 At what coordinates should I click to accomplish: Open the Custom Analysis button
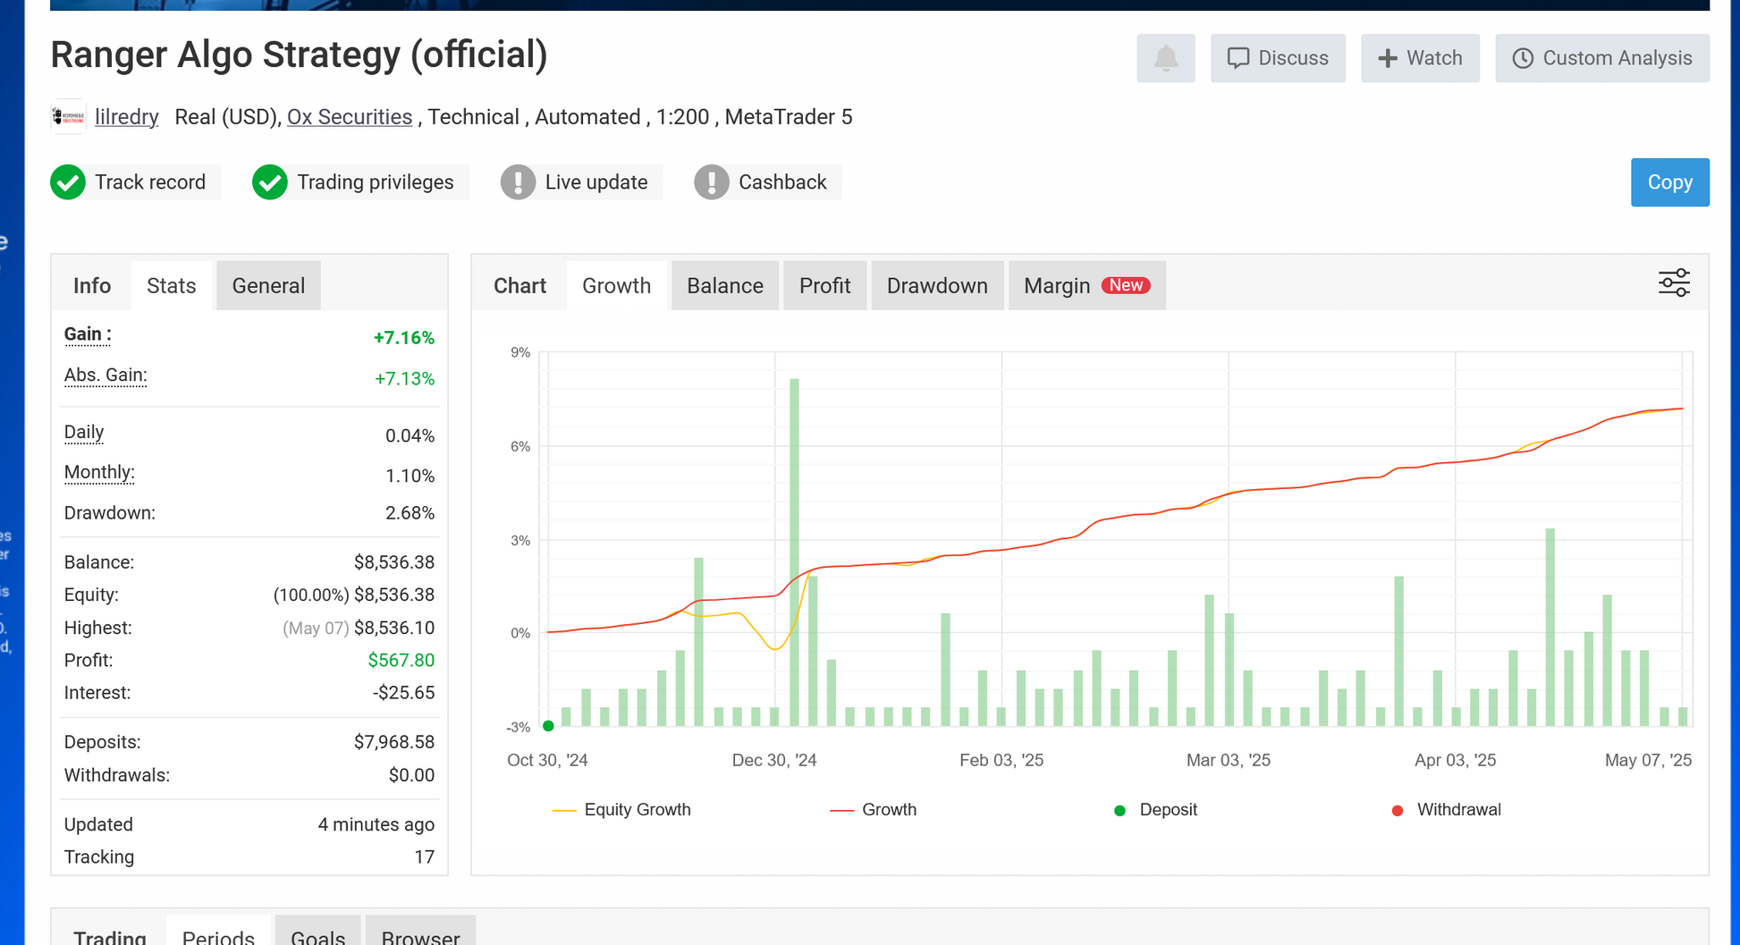(x=1601, y=59)
